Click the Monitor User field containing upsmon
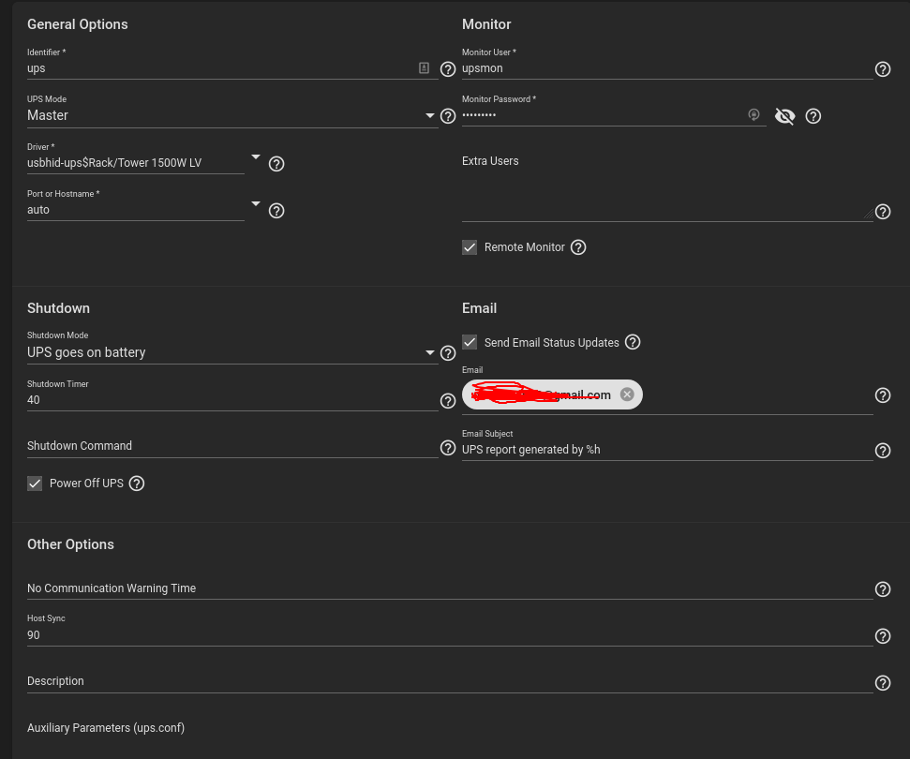910x759 pixels. [x=667, y=68]
